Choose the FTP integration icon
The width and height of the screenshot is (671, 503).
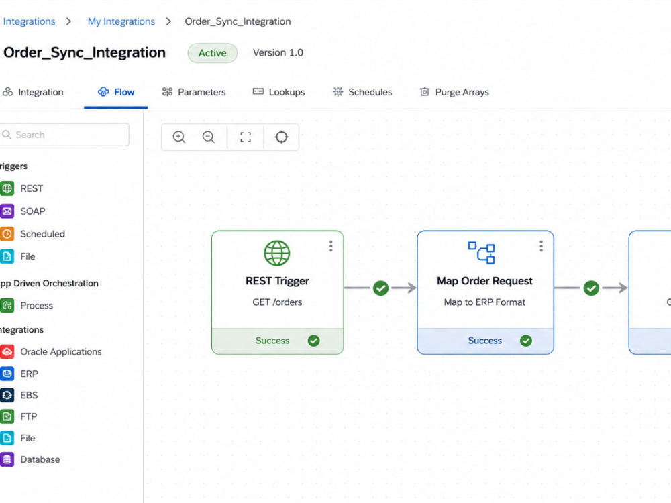(x=7, y=416)
